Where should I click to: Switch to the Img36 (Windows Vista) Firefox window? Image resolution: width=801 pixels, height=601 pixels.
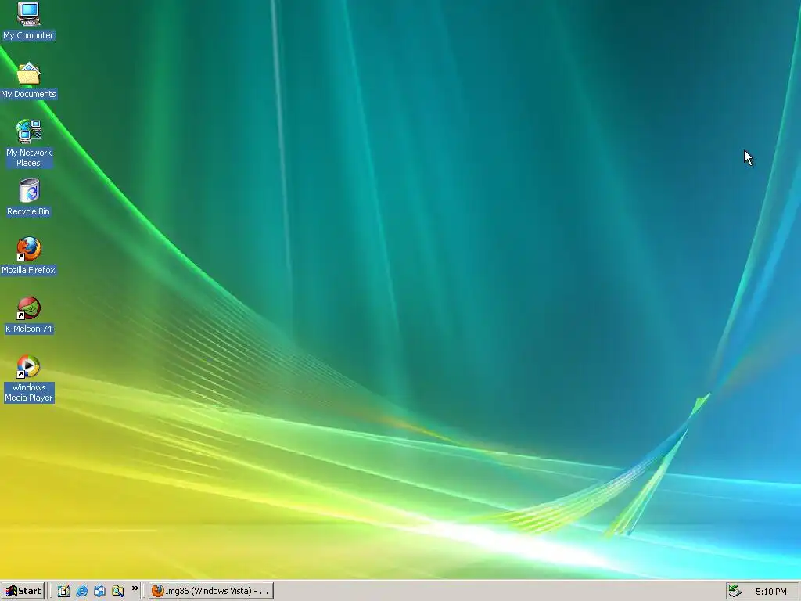click(211, 591)
